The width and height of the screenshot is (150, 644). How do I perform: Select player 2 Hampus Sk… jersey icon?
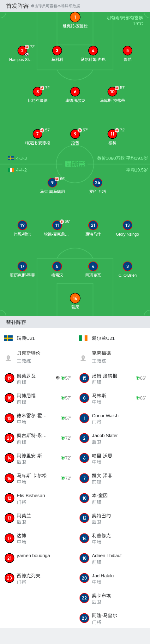point(22,51)
